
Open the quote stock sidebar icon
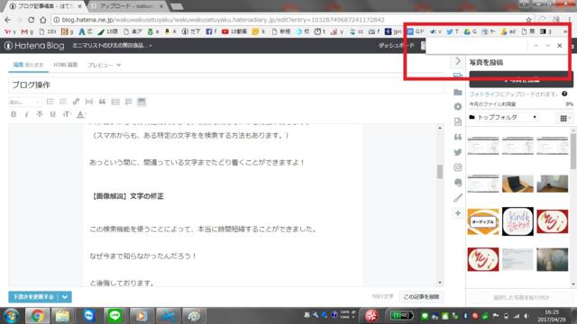point(458,137)
